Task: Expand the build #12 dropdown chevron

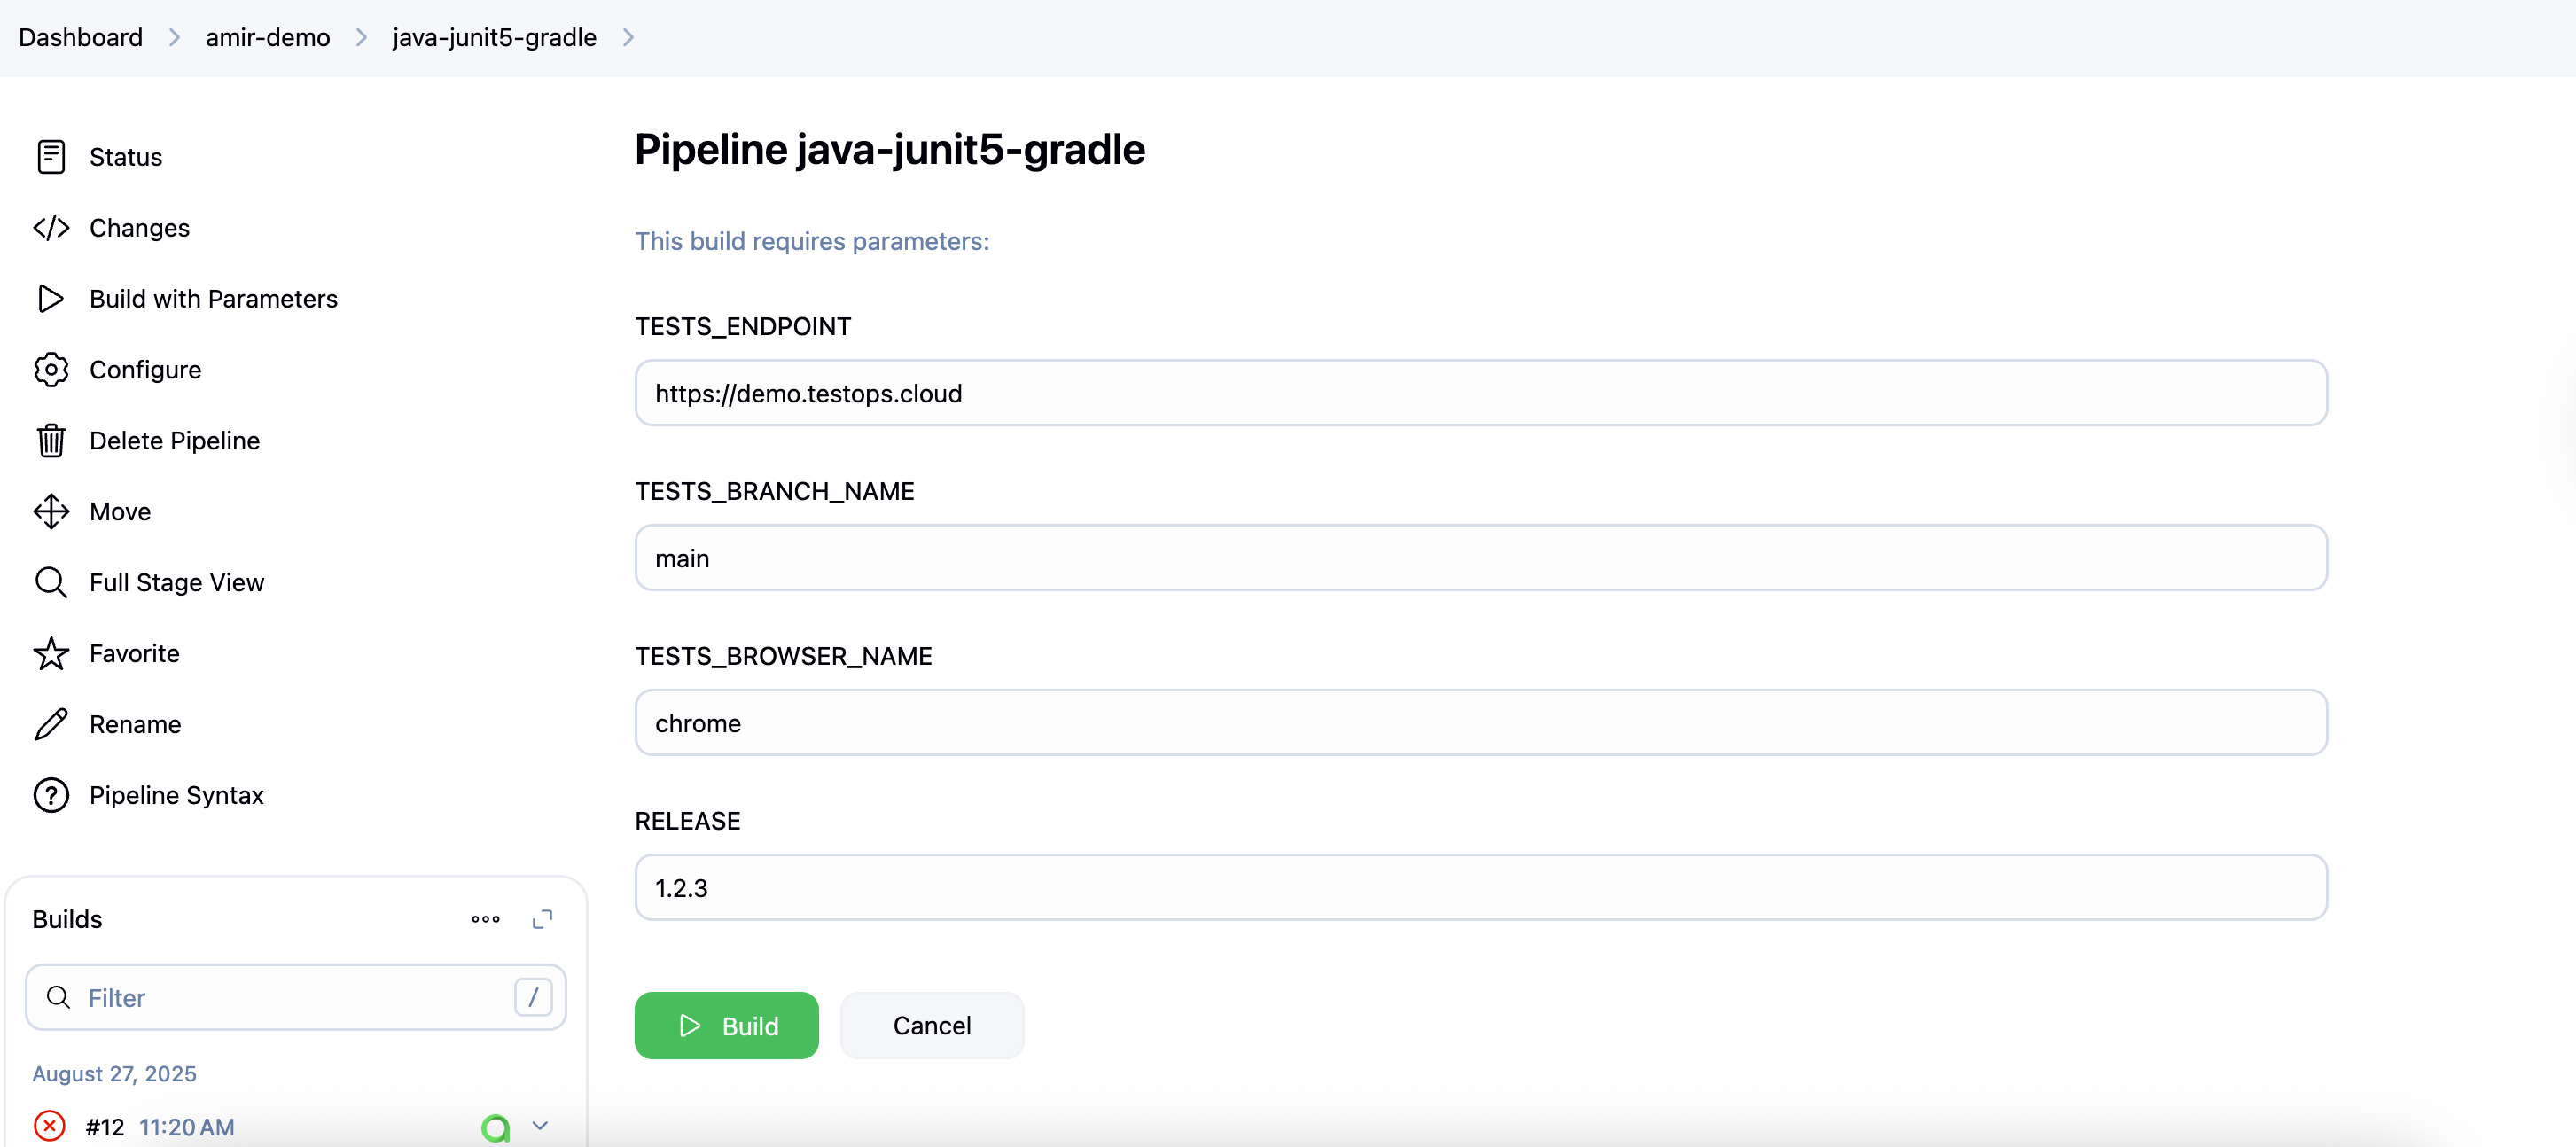Action: pos(540,1126)
